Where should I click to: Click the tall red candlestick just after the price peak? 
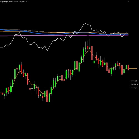(x=92, y=53)
